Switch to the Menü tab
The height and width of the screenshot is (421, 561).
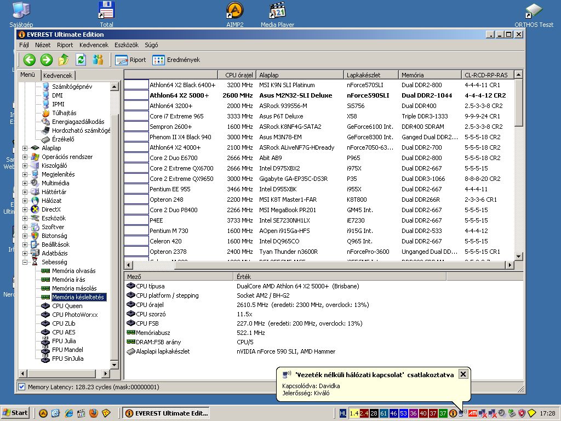pos(27,75)
